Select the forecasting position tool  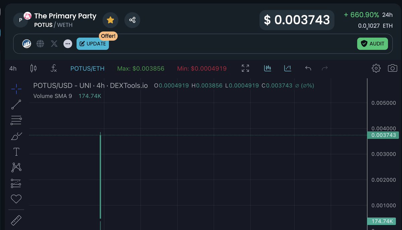pos(16,183)
